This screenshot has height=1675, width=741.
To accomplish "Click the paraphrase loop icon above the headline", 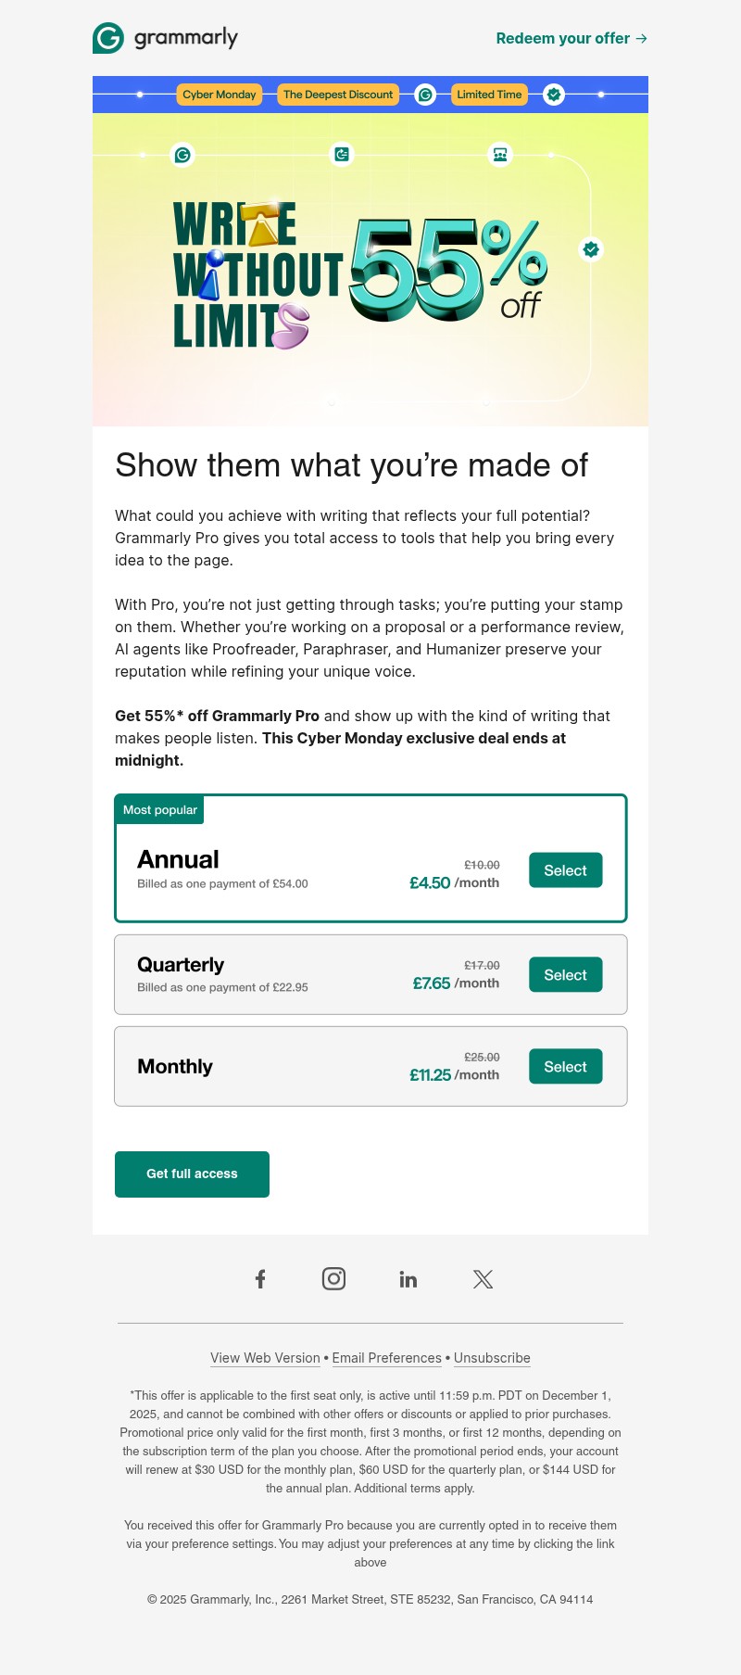I will point(341,154).
